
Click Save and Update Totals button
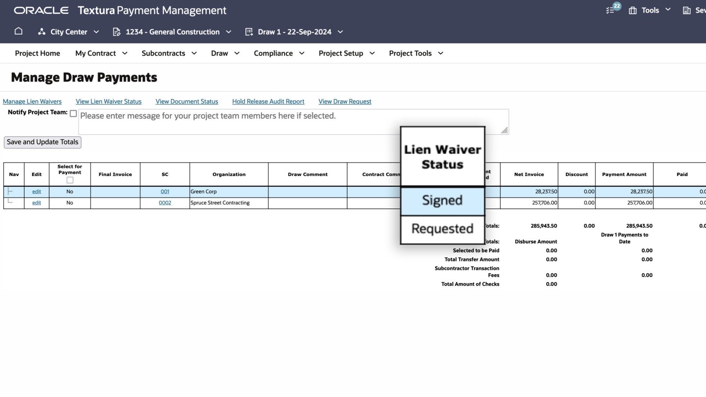[42, 142]
